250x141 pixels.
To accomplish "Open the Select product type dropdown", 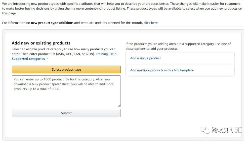I will (66, 70).
